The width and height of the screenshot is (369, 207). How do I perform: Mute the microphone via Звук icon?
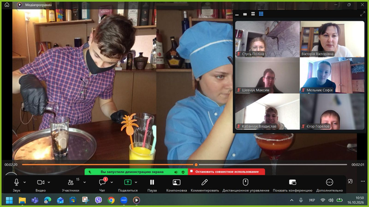17,182
